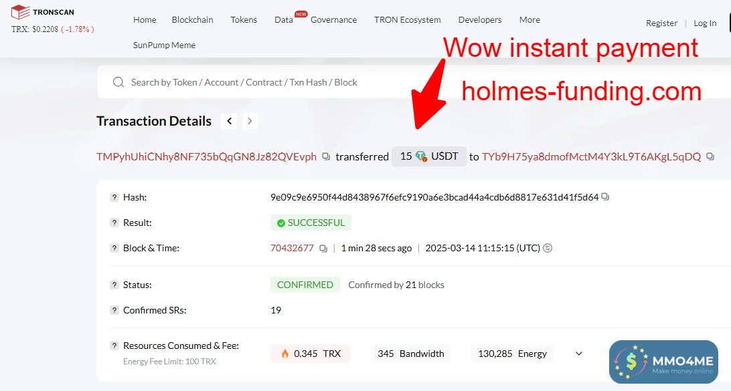731x391 pixels.
Task: Click the Transaction Details heading
Action: [x=154, y=121]
